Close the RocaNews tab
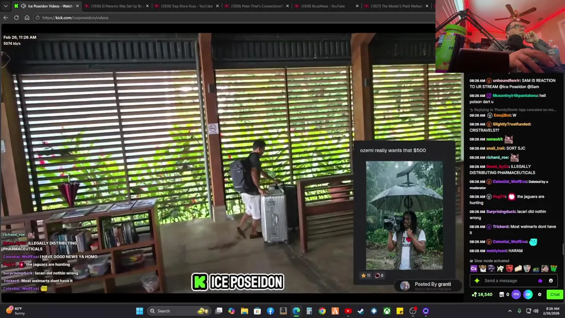 357,6
